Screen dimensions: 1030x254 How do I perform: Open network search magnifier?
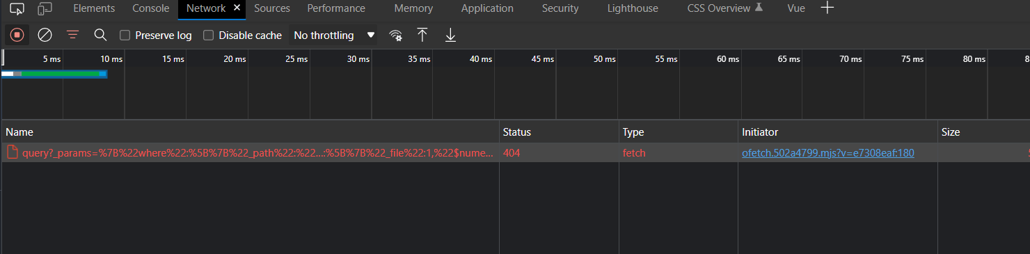(x=100, y=35)
